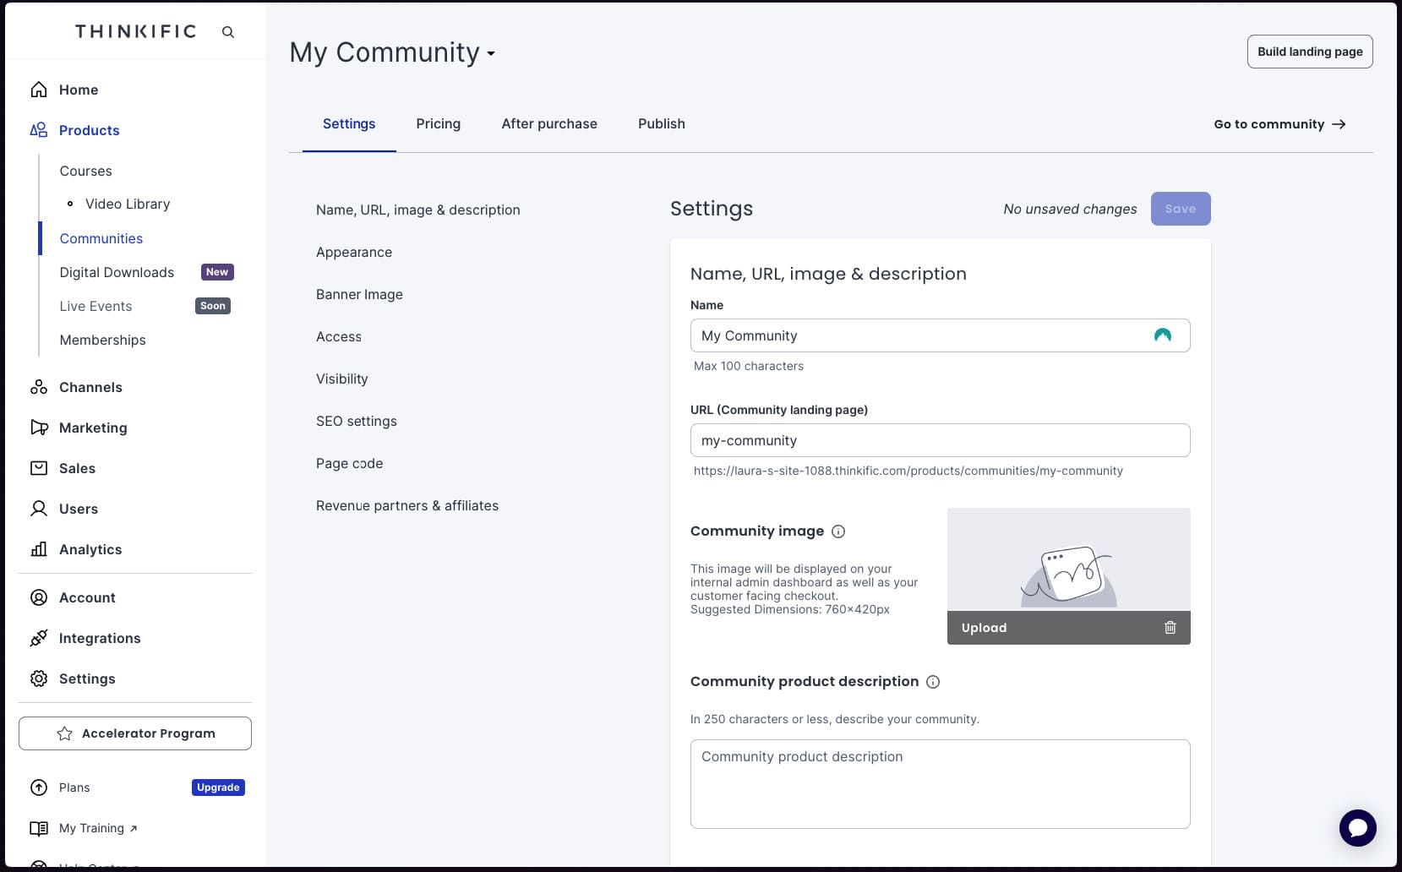Open the Sales envelope icon
The height and width of the screenshot is (872, 1402).
38,468
